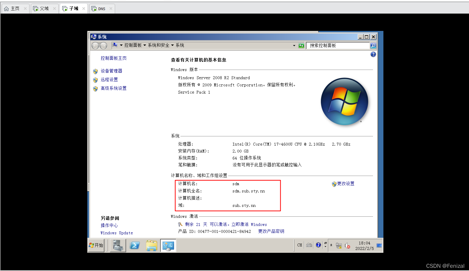Open 操作中心 link
The height and width of the screenshot is (271, 469).
[109, 226]
